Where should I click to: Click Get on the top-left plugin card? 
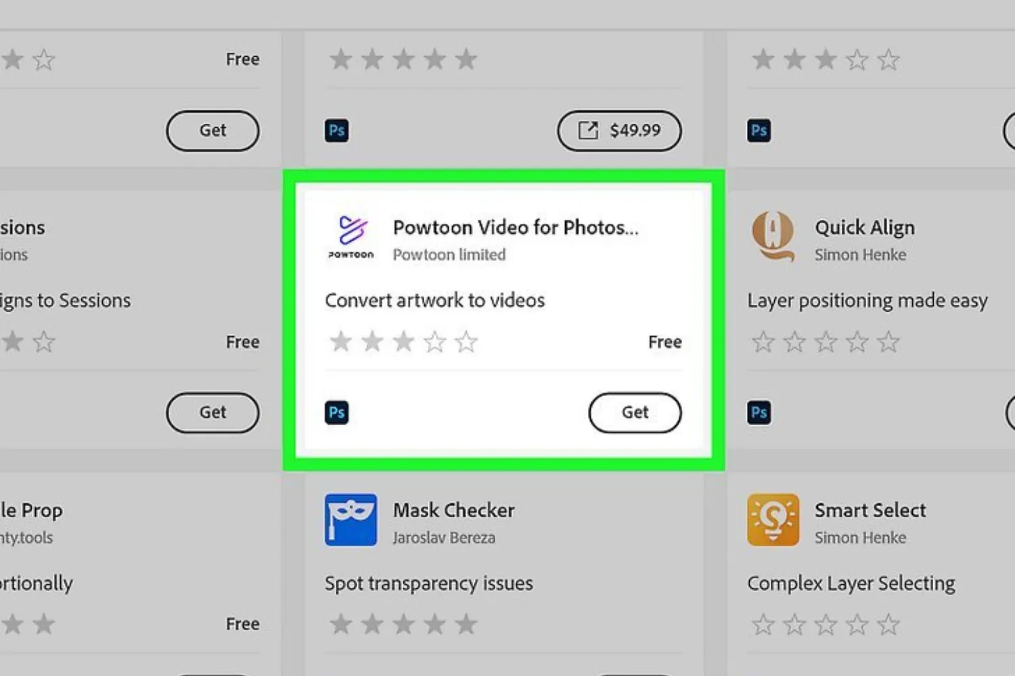(x=212, y=130)
